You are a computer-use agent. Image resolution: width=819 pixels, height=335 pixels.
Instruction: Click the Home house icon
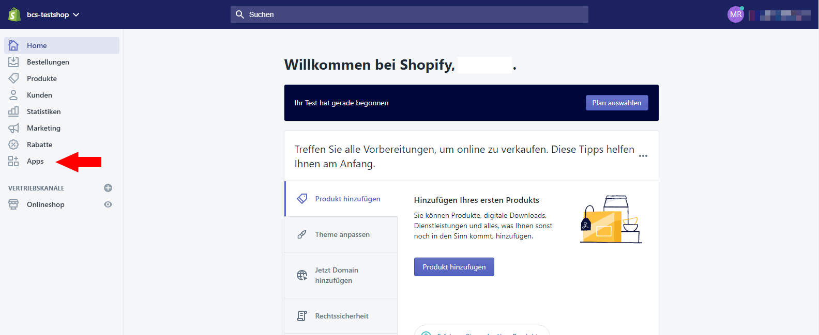(13, 45)
